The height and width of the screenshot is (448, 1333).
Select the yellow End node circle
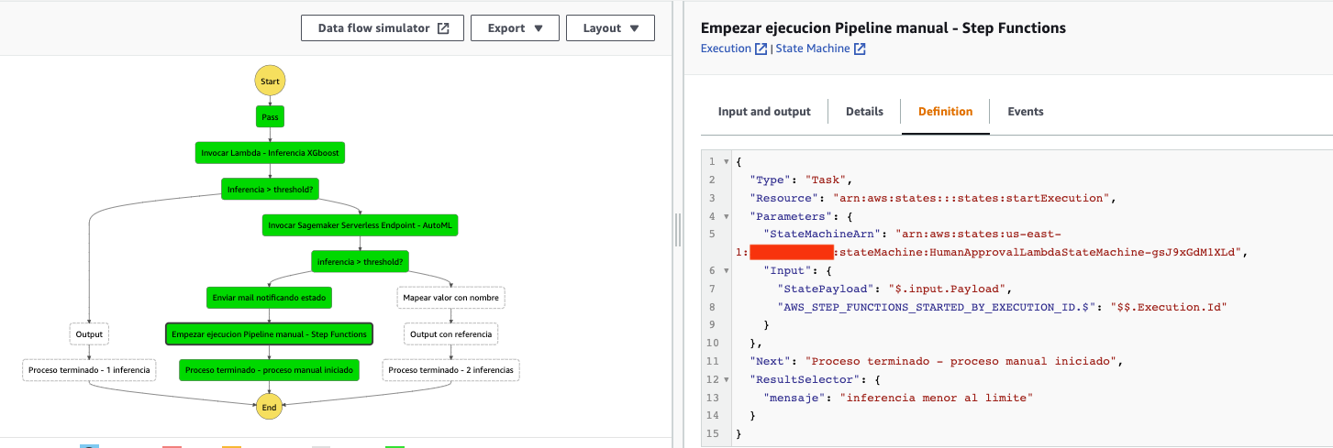[269, 407]
